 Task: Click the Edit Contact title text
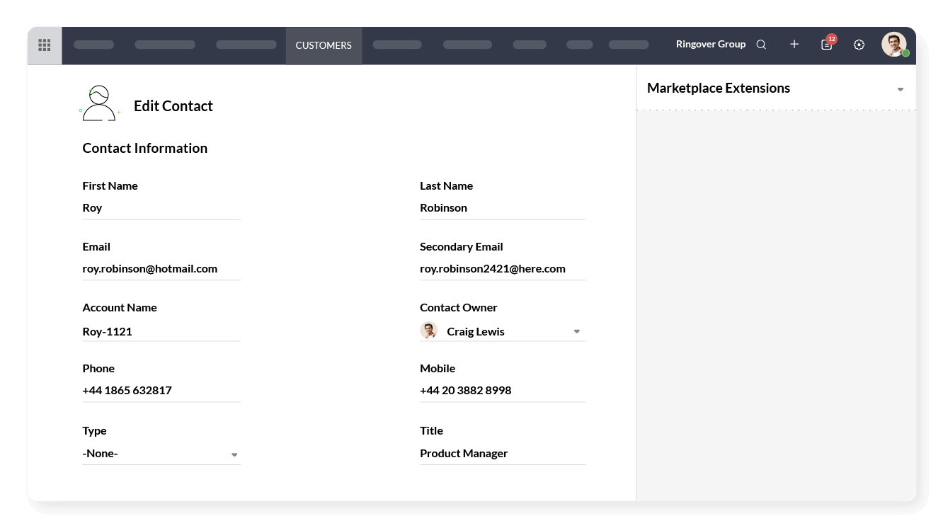[173, 105]
